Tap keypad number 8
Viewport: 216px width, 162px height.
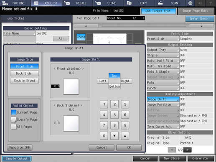(114, 125)
